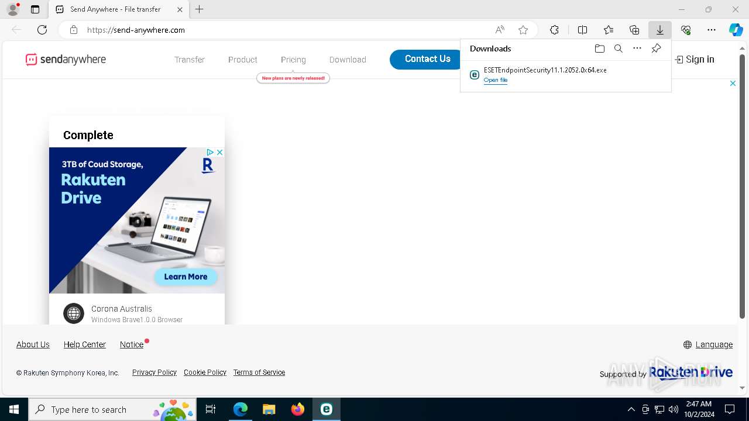Open Terms of Service link
The image size is (749, 421).
[259, 372]
